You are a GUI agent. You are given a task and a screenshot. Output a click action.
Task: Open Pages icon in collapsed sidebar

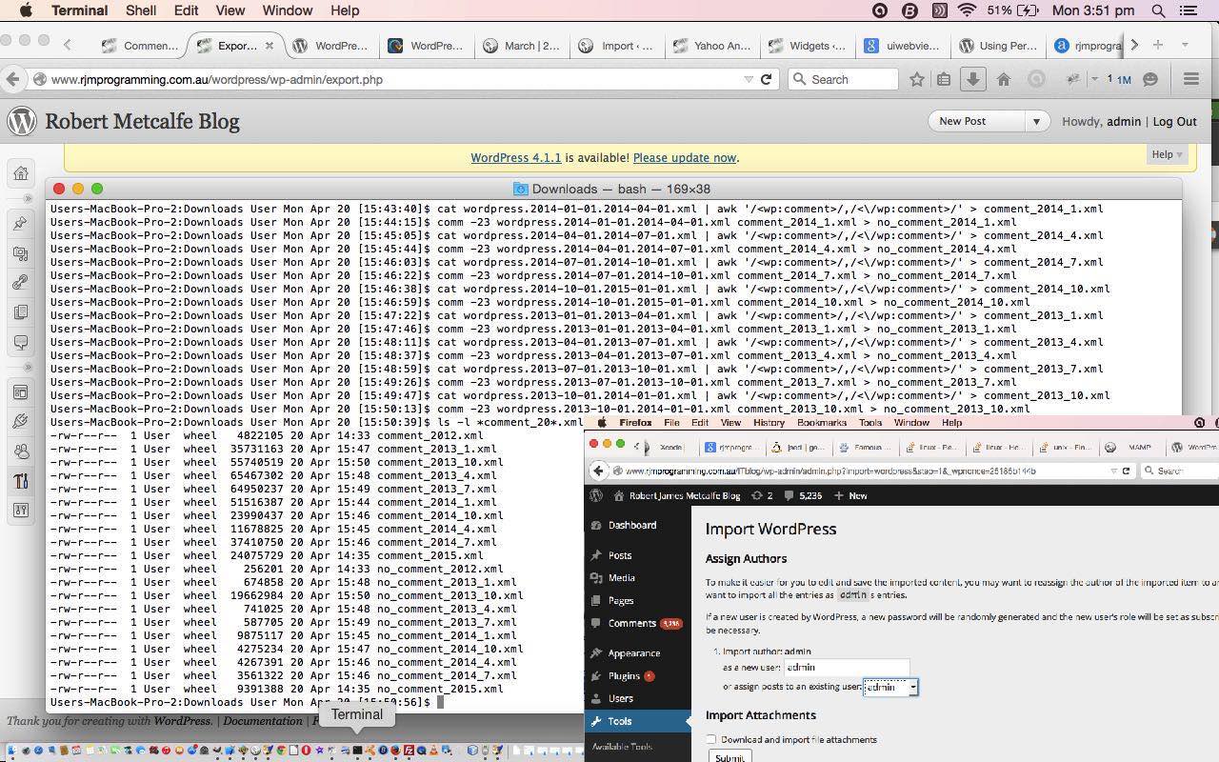21,312
